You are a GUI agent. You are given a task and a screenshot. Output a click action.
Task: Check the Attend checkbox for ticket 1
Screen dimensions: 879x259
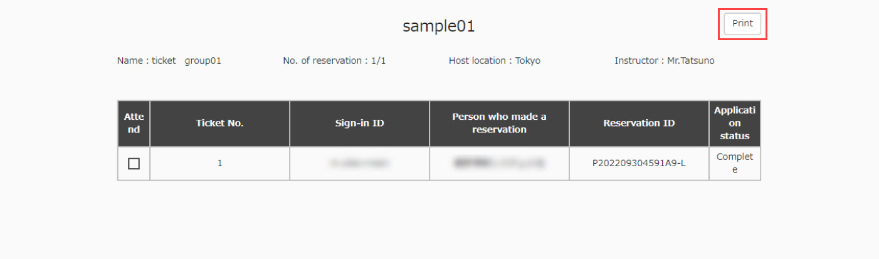134,164
